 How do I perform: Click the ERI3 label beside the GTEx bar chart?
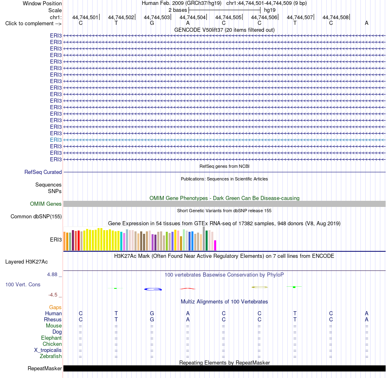(56, 240)
